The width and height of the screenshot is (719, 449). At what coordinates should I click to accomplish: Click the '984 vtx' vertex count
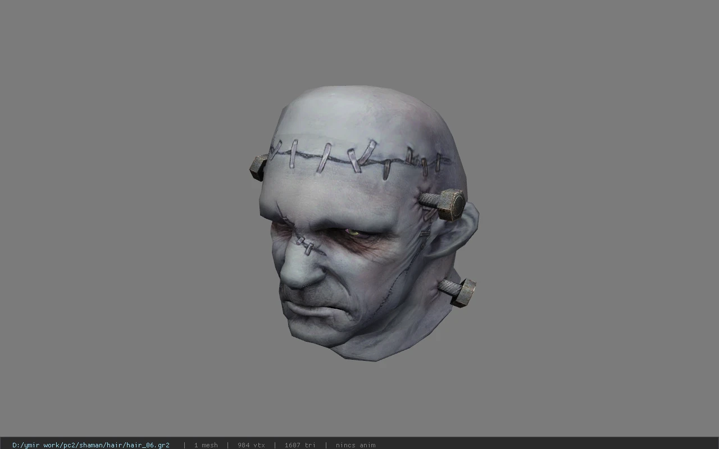(251, 445)
